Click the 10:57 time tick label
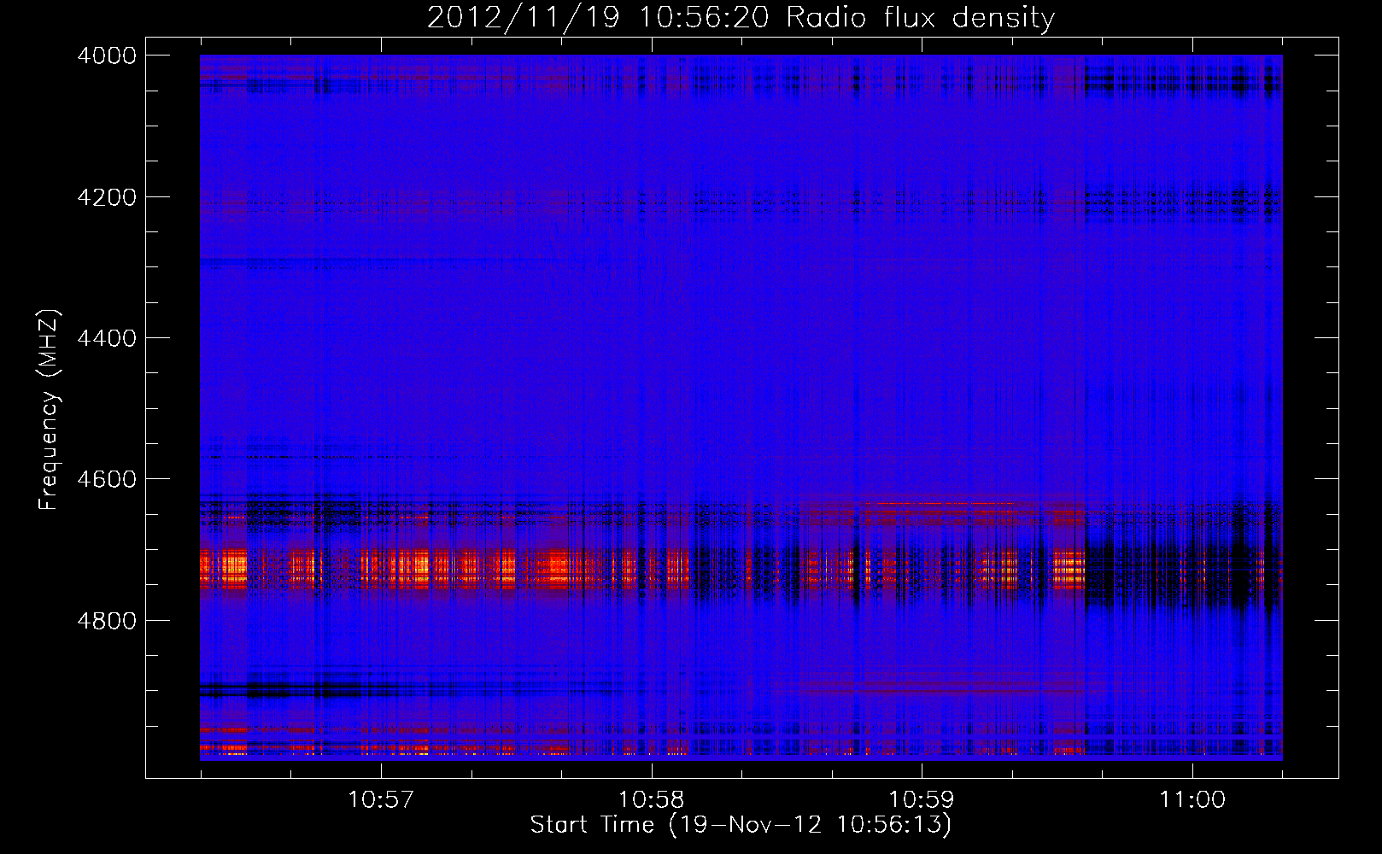The width and height of the screenshot is (1382, 854). [381, 799]
